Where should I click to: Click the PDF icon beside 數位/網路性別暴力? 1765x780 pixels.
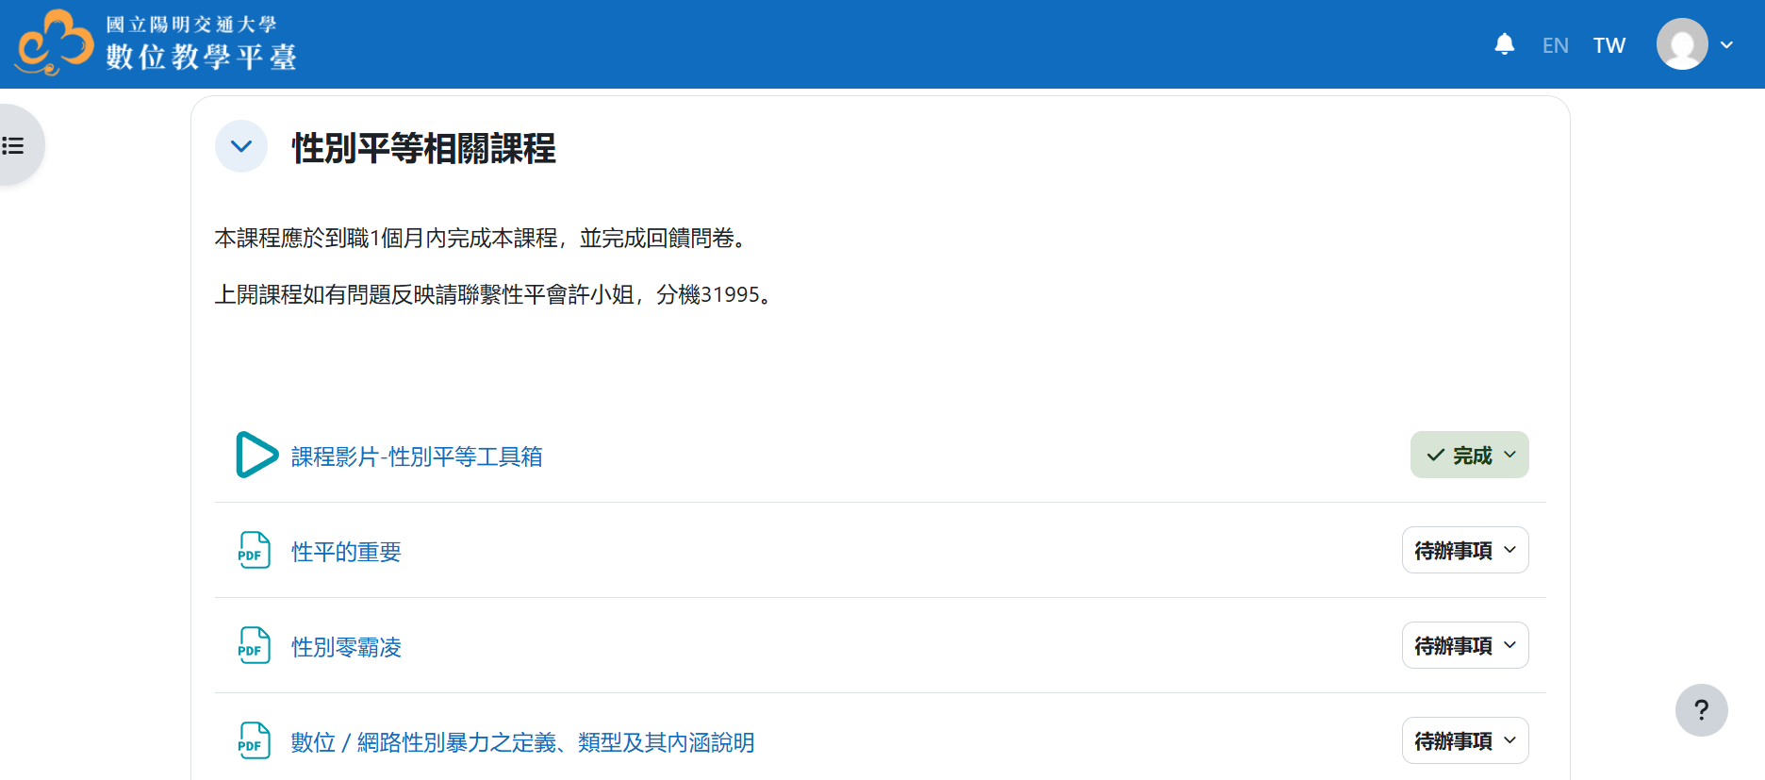click(x=254, y=741)
